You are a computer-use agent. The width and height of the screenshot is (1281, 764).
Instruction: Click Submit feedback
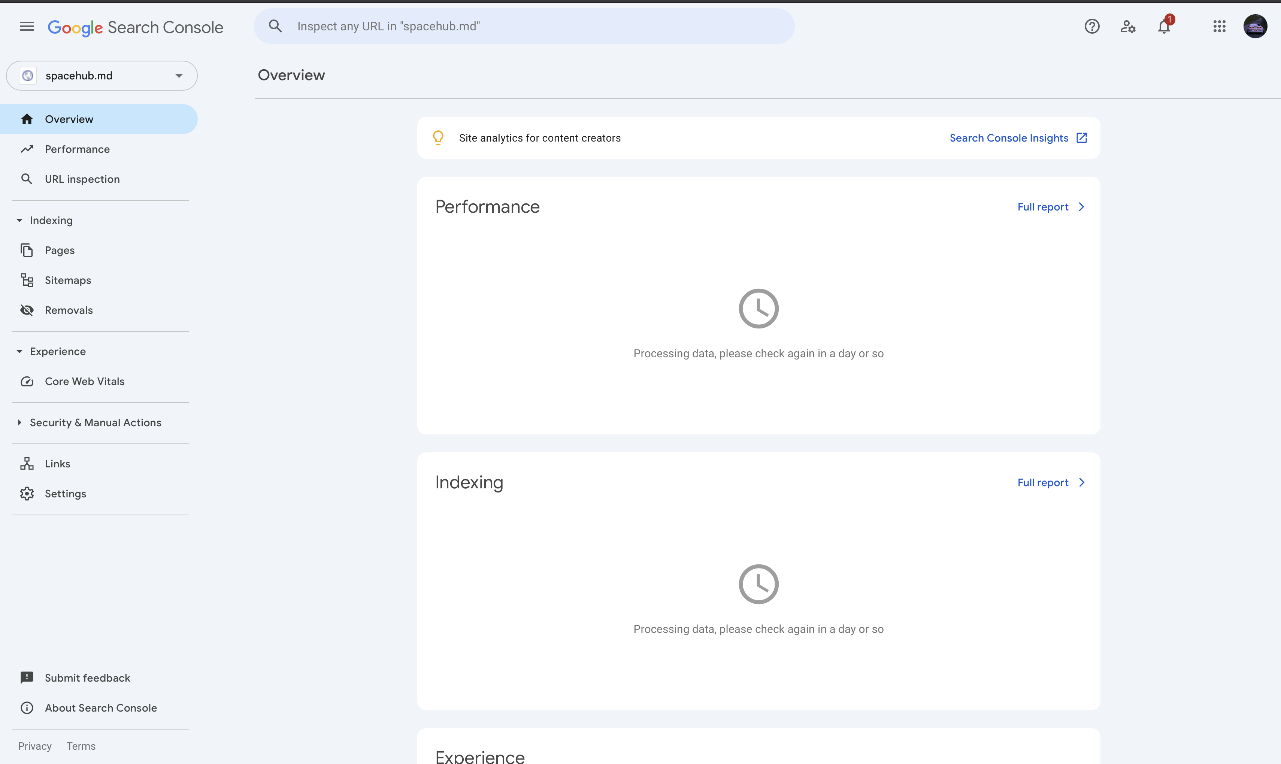click(88, 677)
